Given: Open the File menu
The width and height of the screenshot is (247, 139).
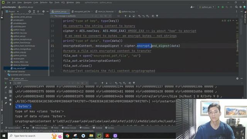Looking at the screenshot, I should (x=8, y=3).
